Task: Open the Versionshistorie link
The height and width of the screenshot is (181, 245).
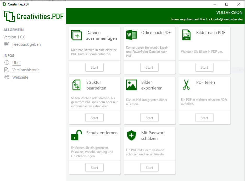Action: 26,70
